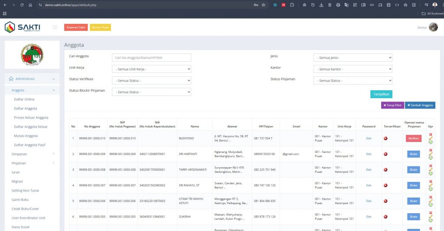The height and width of the screenshot is (231, 444).
Task: Click the browser print icon
Action: [x=338, y=5]
